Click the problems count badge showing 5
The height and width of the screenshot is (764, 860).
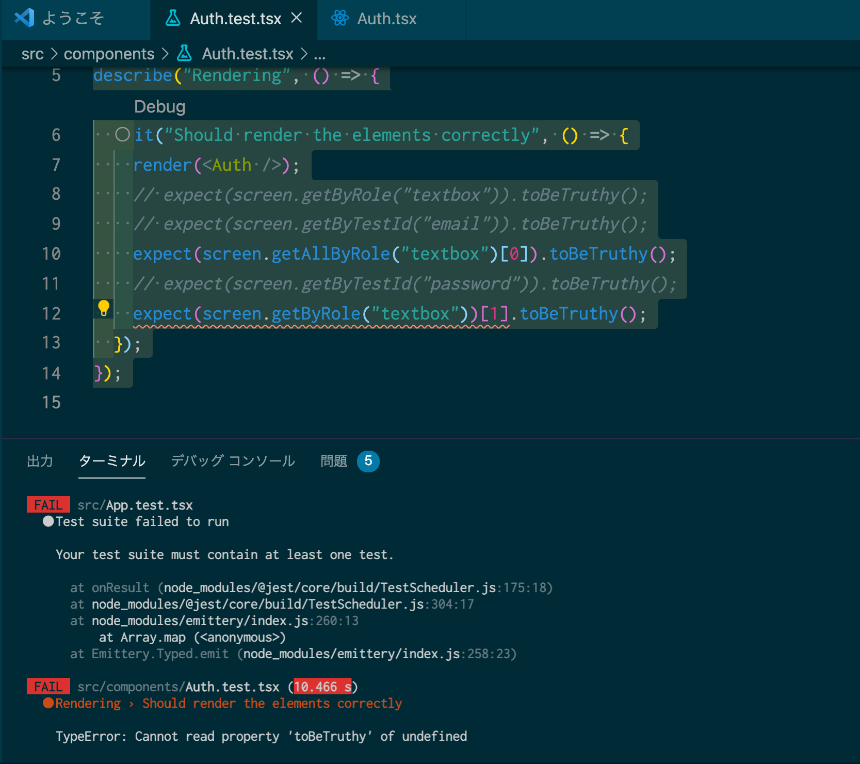coord(368,461)
